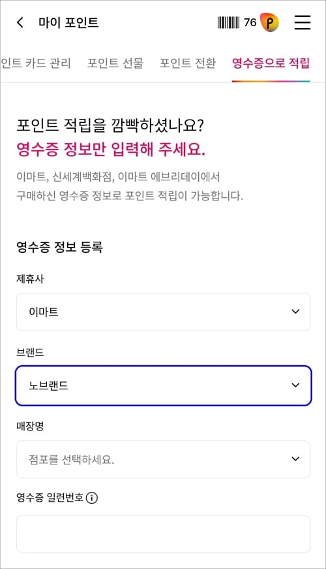Select the 영수증으로 적립 tab
The width and height of the screenshot is (326, 569).
tap(271, 63)
